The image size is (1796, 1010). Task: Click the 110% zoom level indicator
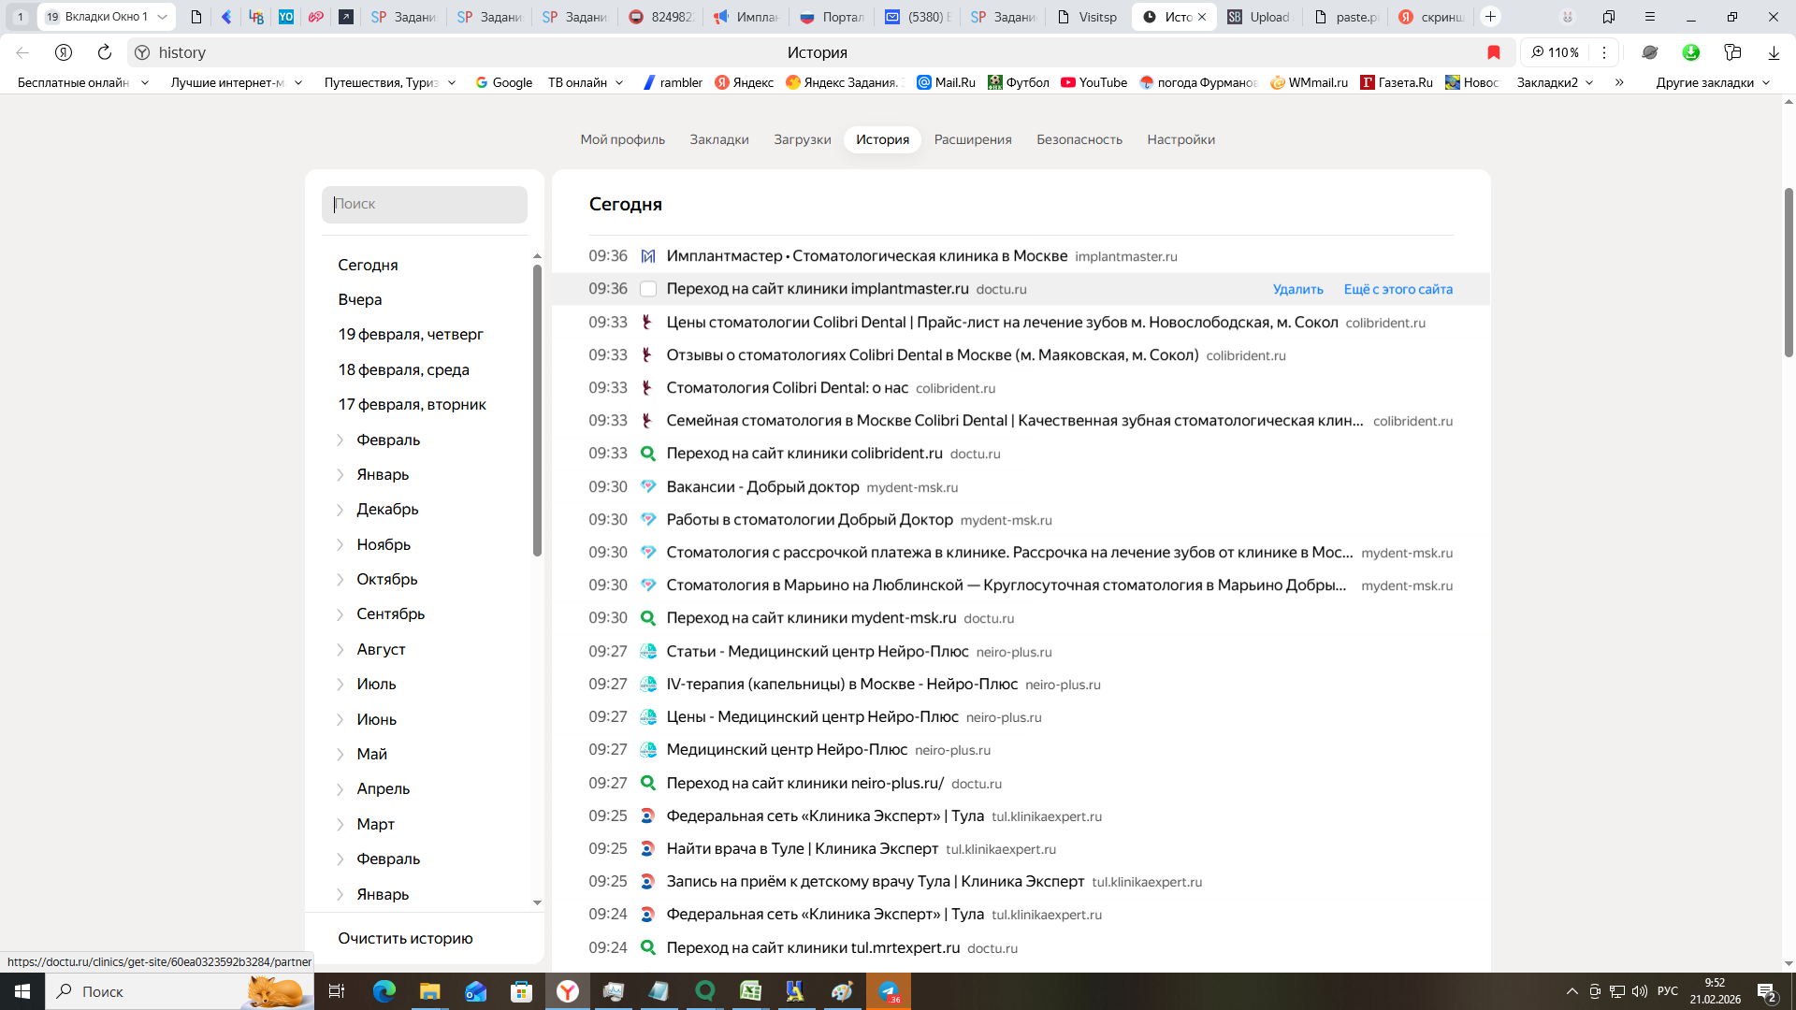pyautogui.click(x=1556, y=52)
